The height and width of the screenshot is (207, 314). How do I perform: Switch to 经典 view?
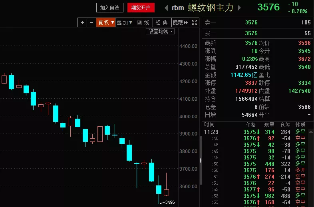click(x=162, y=22)
